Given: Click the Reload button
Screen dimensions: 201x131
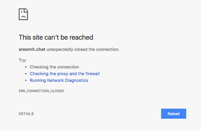Looking at the screenshot, I should click(173, 114).
